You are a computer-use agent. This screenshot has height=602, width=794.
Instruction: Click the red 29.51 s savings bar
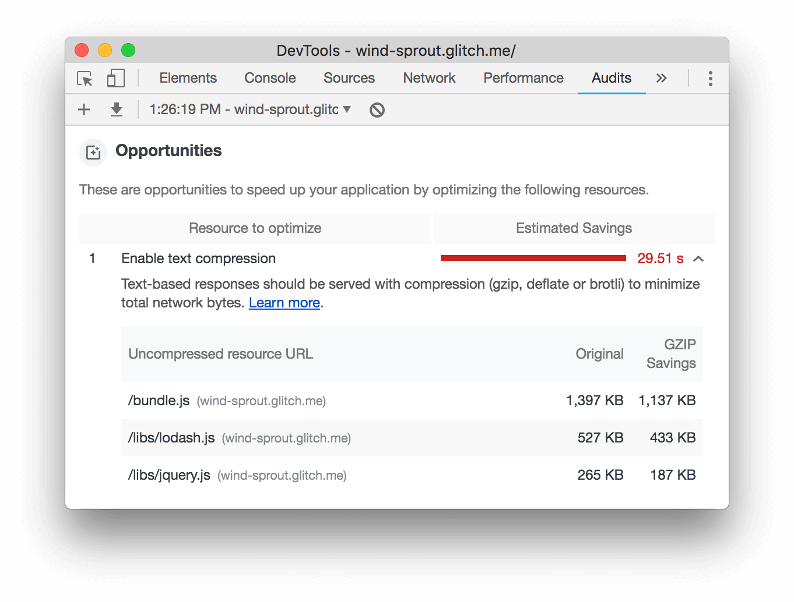tap(532, 257)
